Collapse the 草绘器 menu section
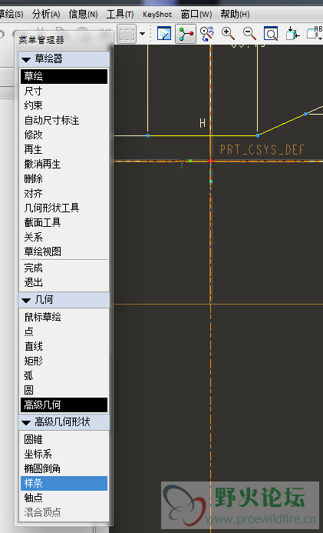323x533 pixels. (26, 59)
